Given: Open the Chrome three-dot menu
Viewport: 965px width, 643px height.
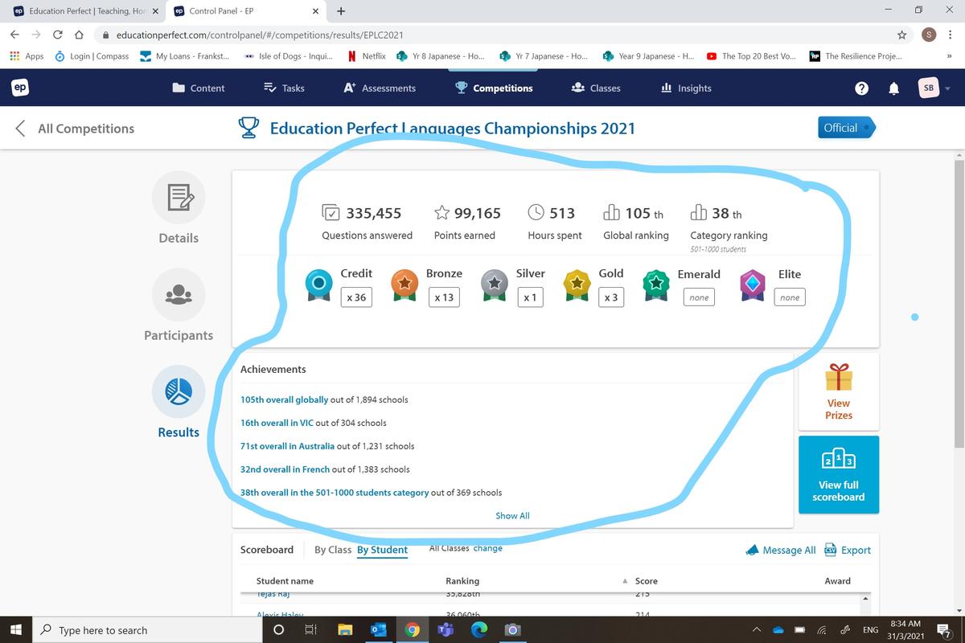Looking at the screenshot, I should point(951,35).
